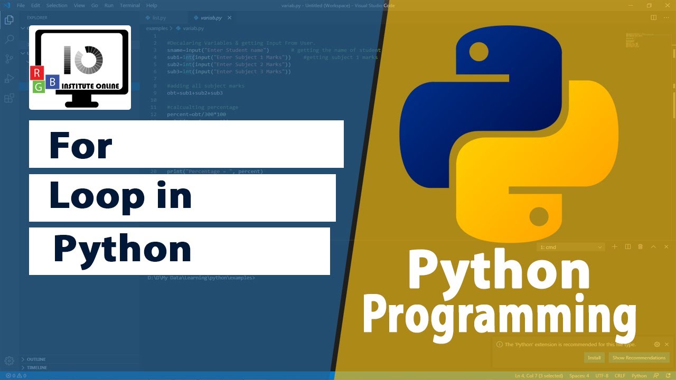Click the 'examples' breadcrumb

pyautogui.click(x=157, y=28)
